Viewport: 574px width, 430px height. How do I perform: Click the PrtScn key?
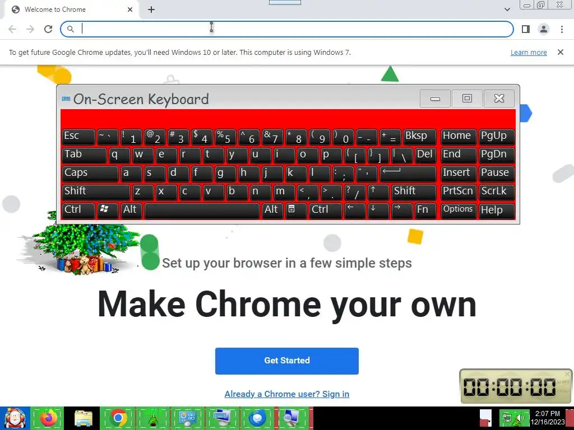pos(459,193)
